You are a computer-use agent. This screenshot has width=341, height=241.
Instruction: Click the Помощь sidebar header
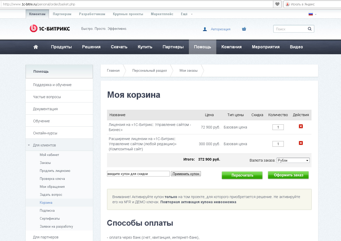(59, 71)
